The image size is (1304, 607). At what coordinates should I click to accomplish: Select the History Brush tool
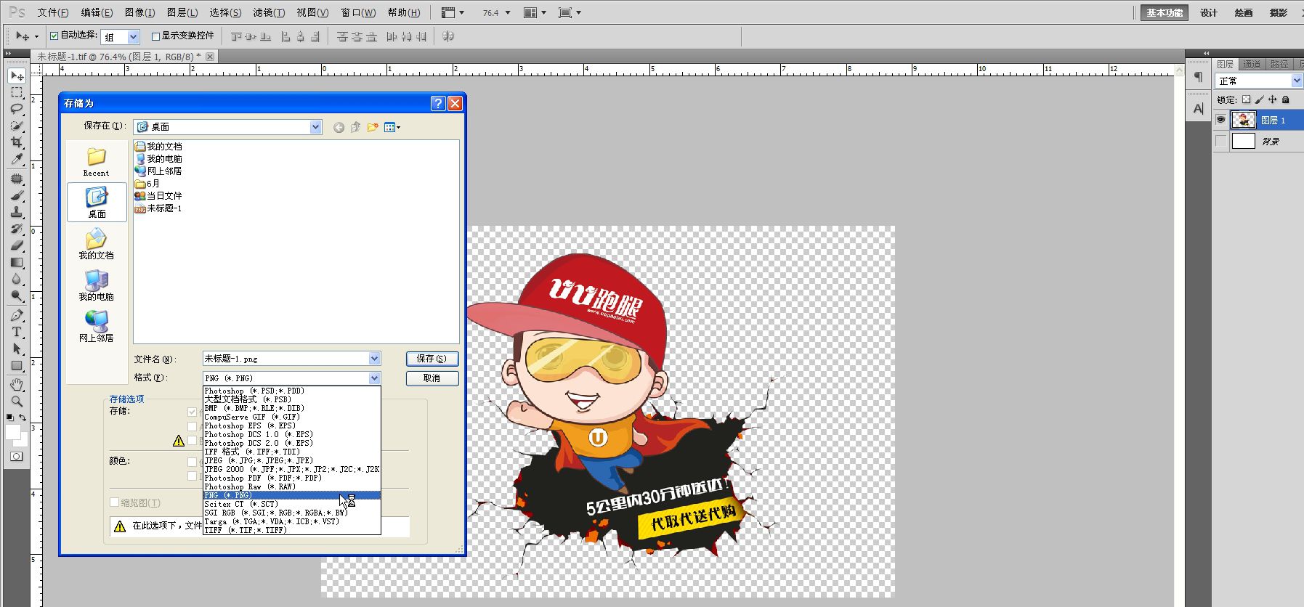[x=17, y=229]
